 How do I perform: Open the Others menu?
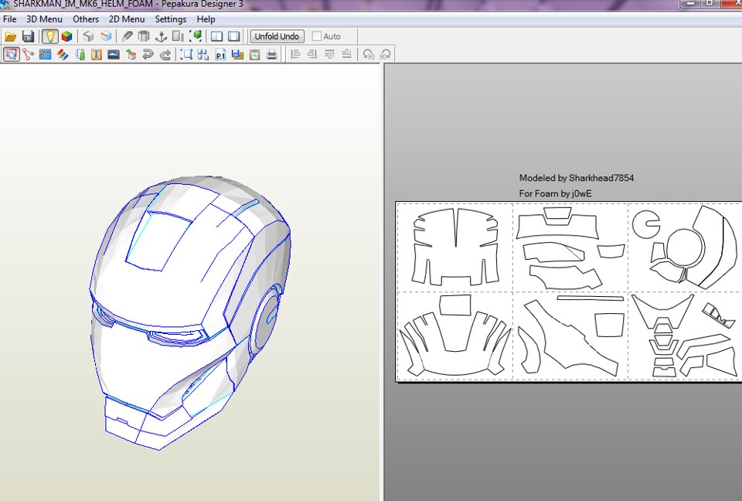[x=86, y=19]
